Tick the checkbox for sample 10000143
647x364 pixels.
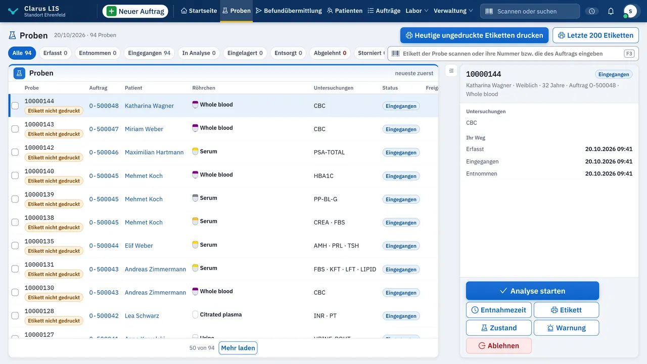15,129
